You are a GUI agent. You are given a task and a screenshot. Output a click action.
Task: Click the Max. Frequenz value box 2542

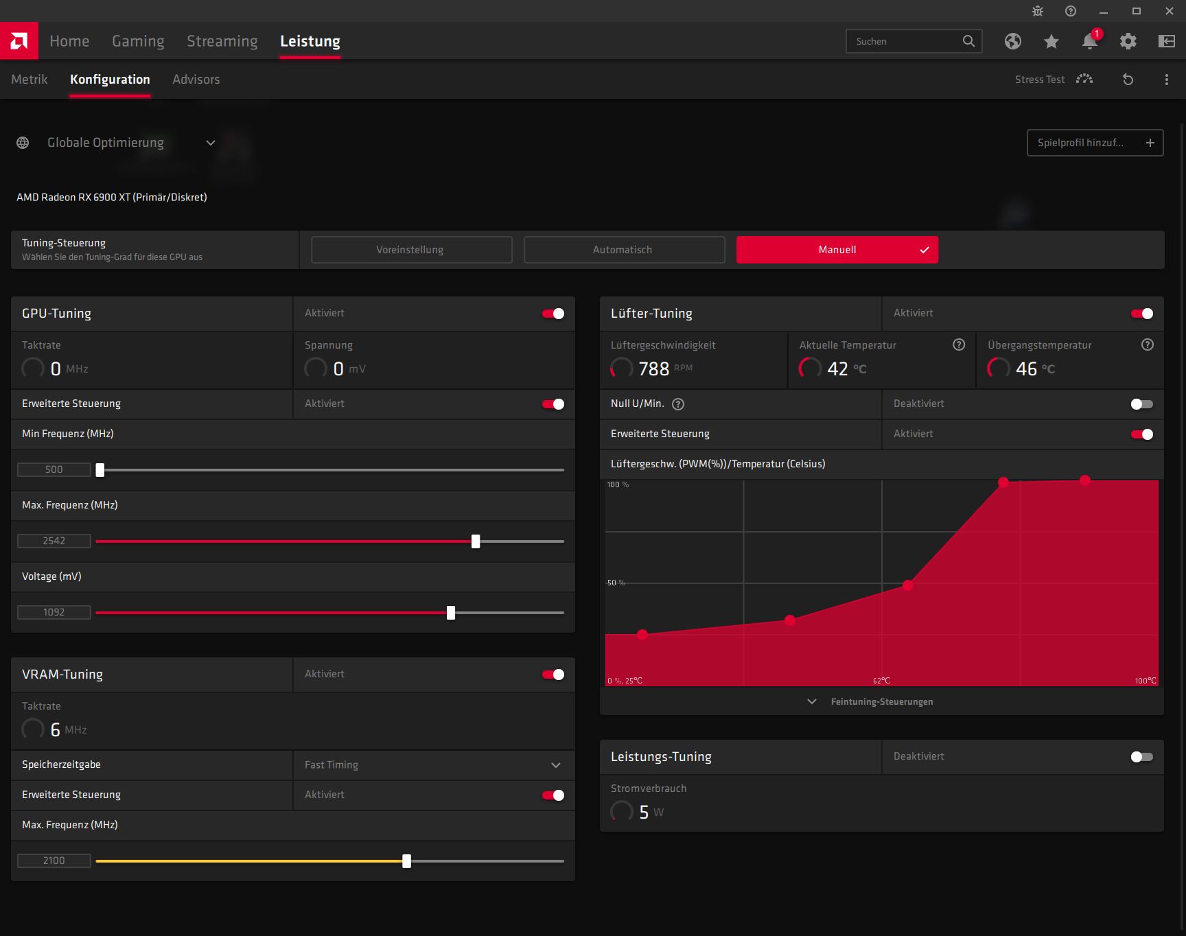click(x=54, y=541)
